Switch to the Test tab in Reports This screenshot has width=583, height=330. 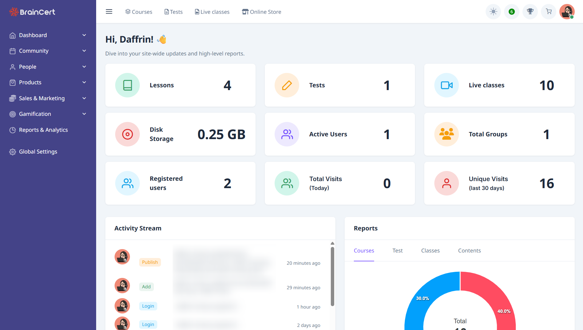click(x=397, y=250)
